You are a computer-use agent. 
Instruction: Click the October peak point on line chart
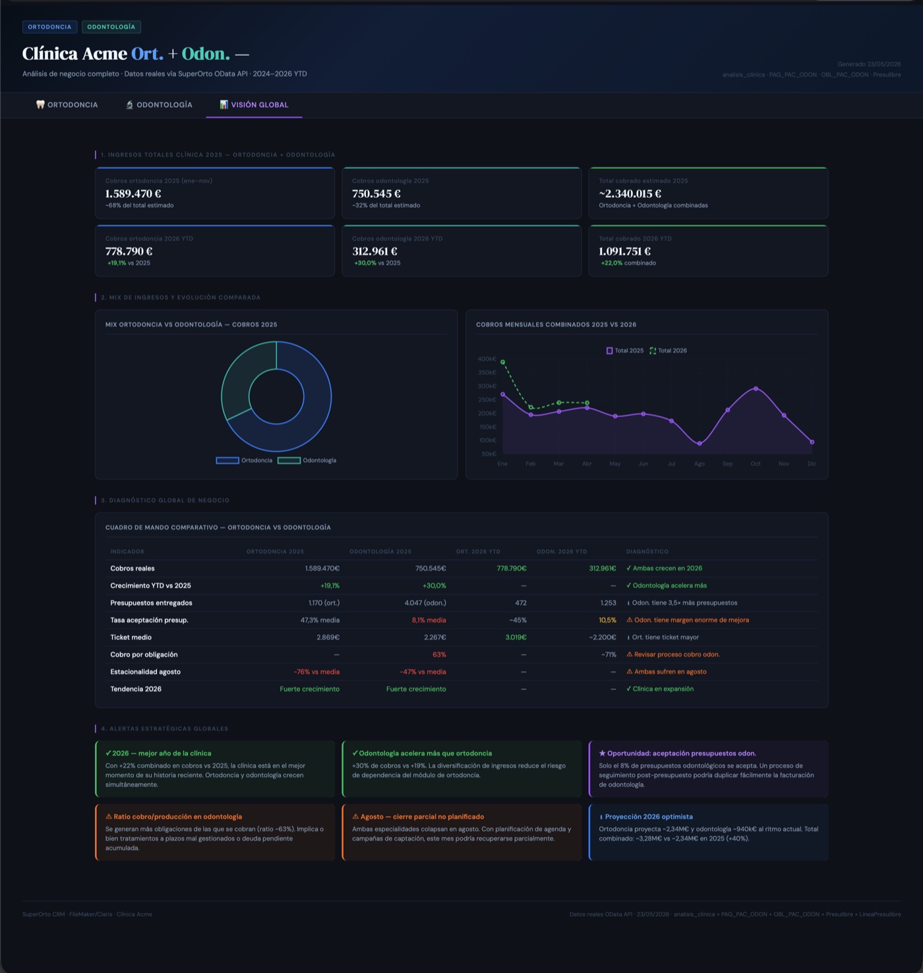pos(756,388)
